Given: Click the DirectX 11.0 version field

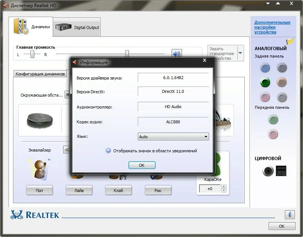Looking at the screenshot, I should tap(173, 91).
